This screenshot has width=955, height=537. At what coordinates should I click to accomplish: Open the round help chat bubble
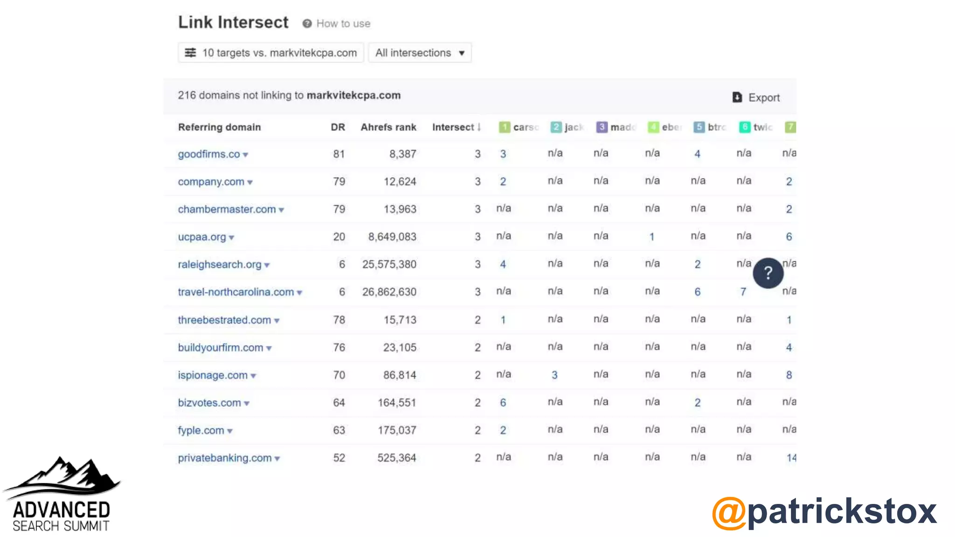point(768,273)
